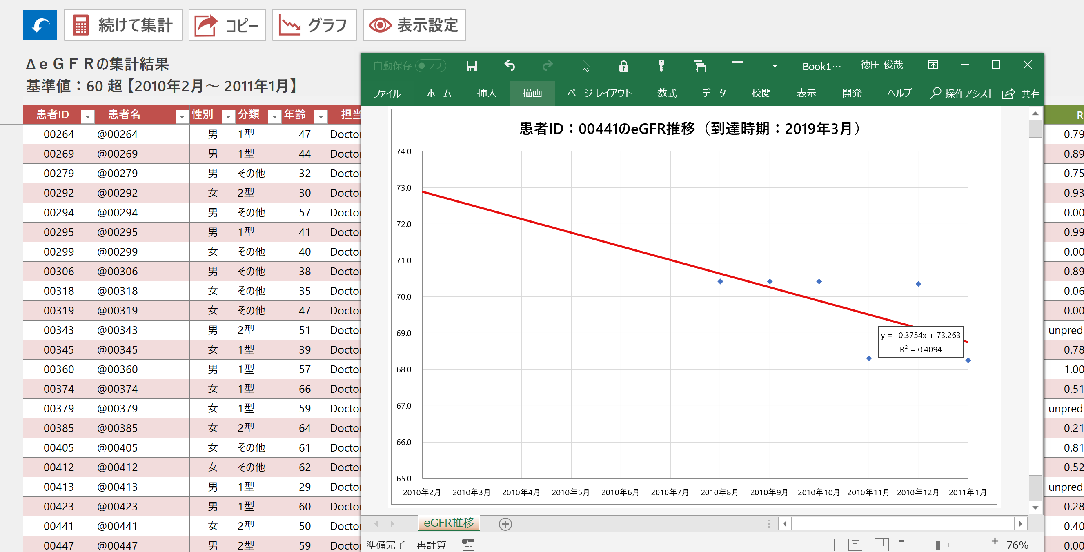
Task: Click the 続けて集計 button
Action: 123,25
